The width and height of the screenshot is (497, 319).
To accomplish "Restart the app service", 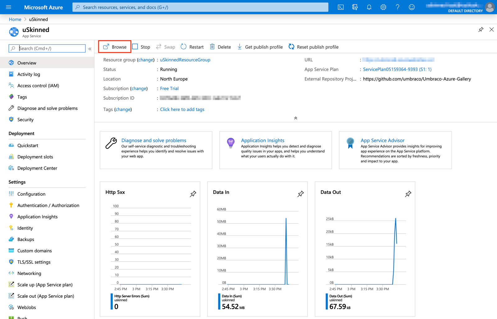I will pyautogui.click(x=192, y=47).
